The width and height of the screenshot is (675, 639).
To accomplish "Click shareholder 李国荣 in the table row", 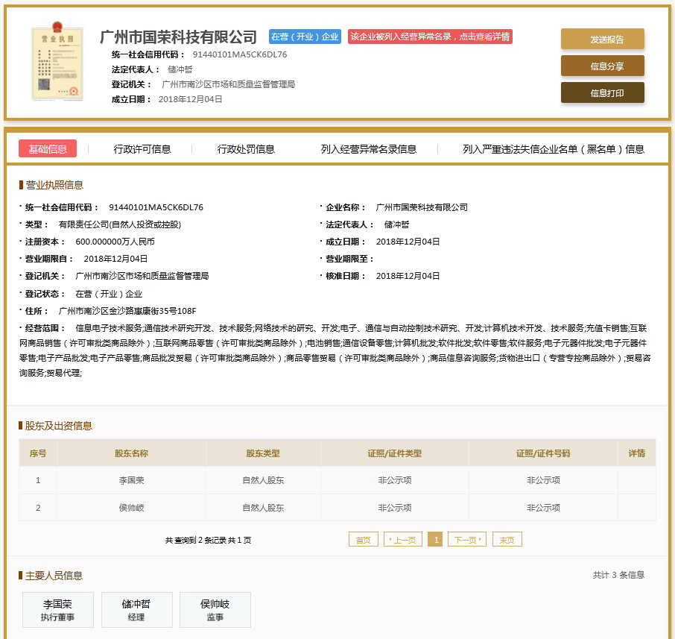I will (131, 480).
